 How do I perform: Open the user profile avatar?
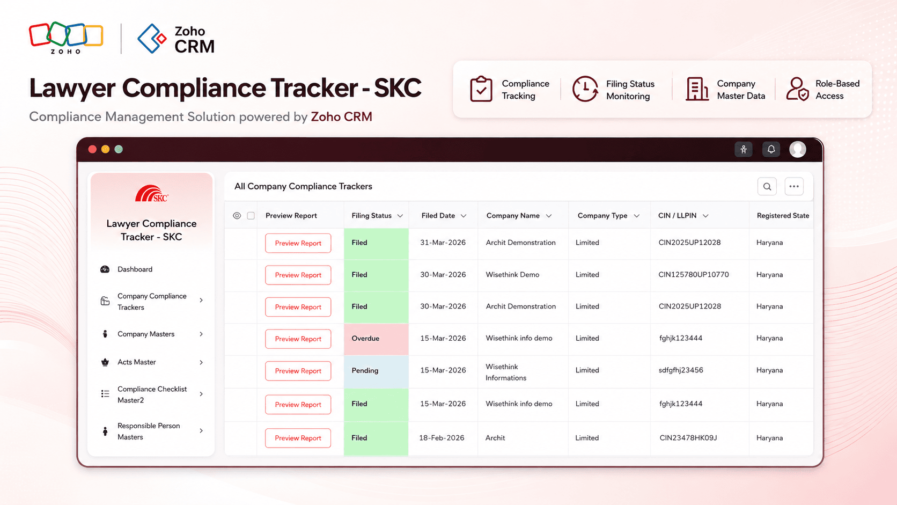coord(798,149)
